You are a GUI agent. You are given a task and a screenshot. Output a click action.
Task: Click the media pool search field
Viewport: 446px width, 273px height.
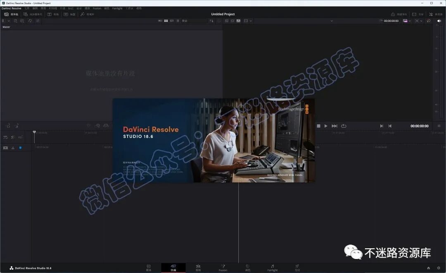point(194,21)
